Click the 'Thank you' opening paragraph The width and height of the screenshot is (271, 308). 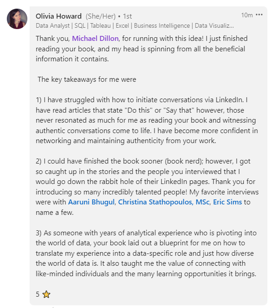142,49
